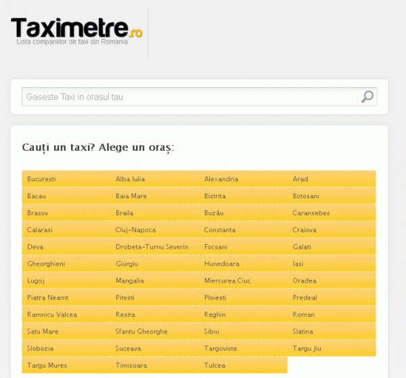
Task: Choose Targu Mures from the list
Action: tap(47, 365)
